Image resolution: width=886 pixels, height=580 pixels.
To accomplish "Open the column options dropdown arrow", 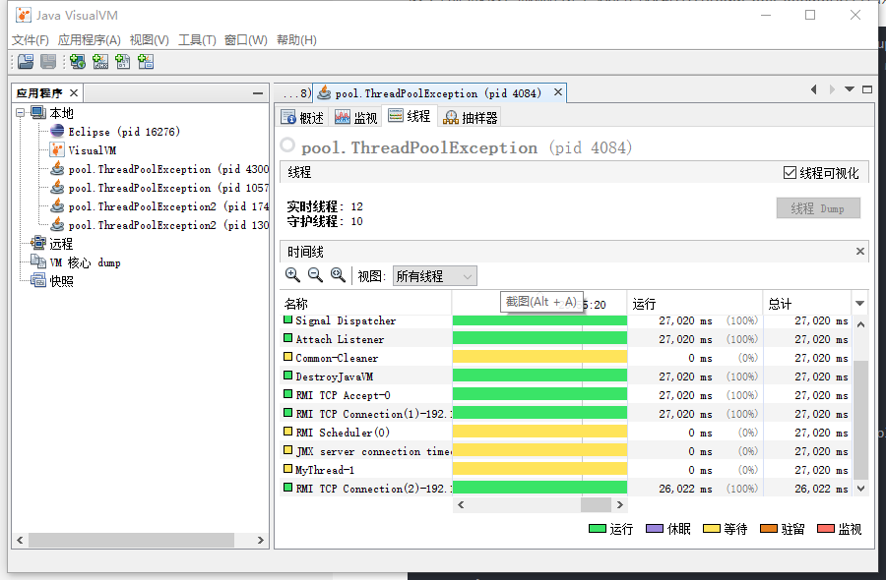I will click(x=859, y=304).
